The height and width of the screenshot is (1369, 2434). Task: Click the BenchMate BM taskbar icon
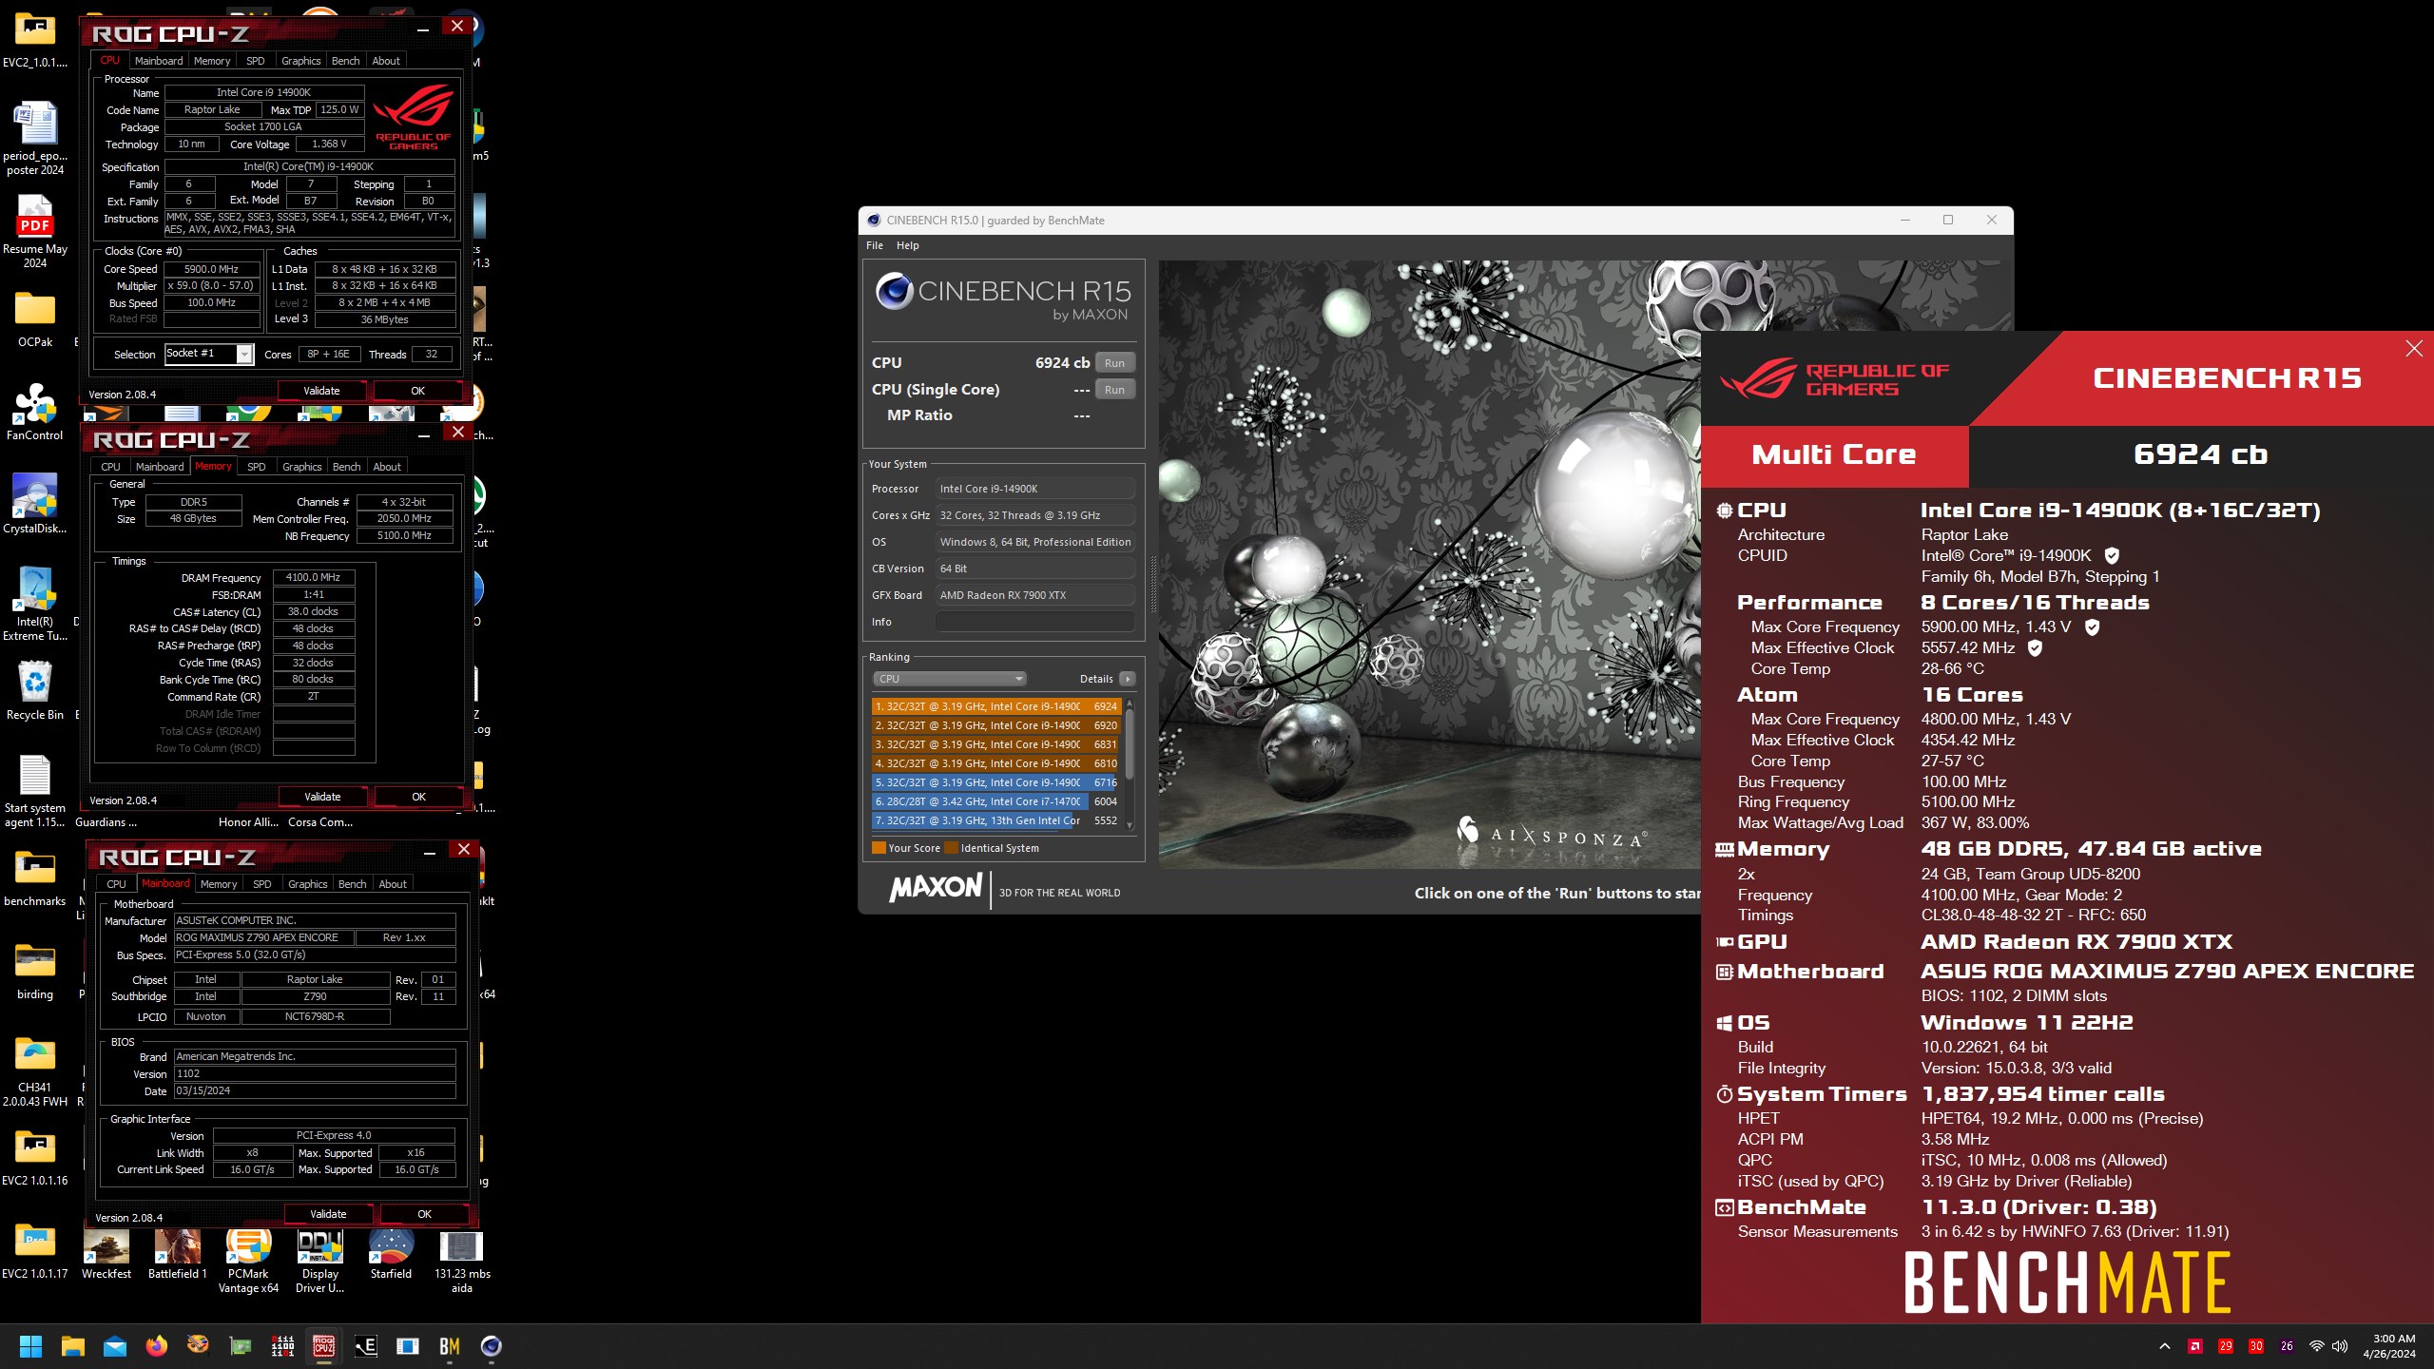pos(449,1346)
